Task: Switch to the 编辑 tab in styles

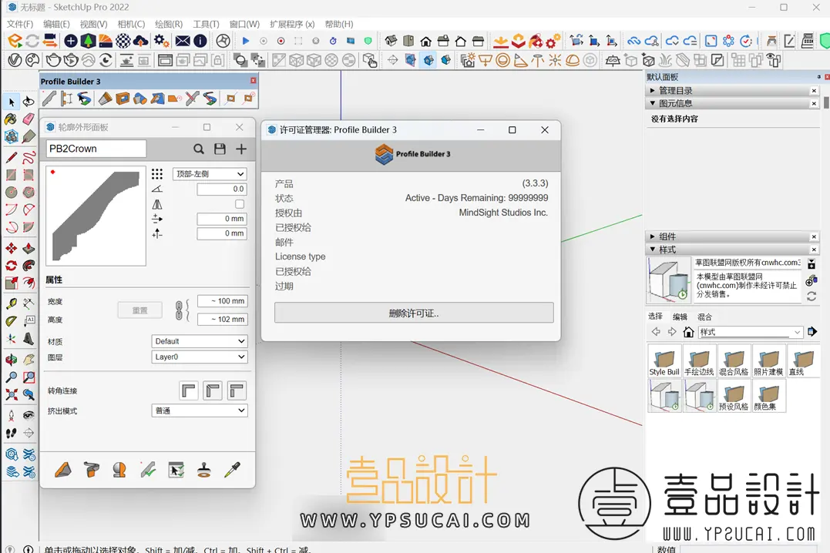Action: [x=680, y=317]
